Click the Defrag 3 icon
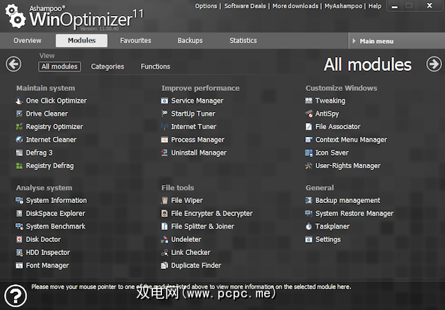The height and width of the screenshot is (310, 445). (19, 153)
